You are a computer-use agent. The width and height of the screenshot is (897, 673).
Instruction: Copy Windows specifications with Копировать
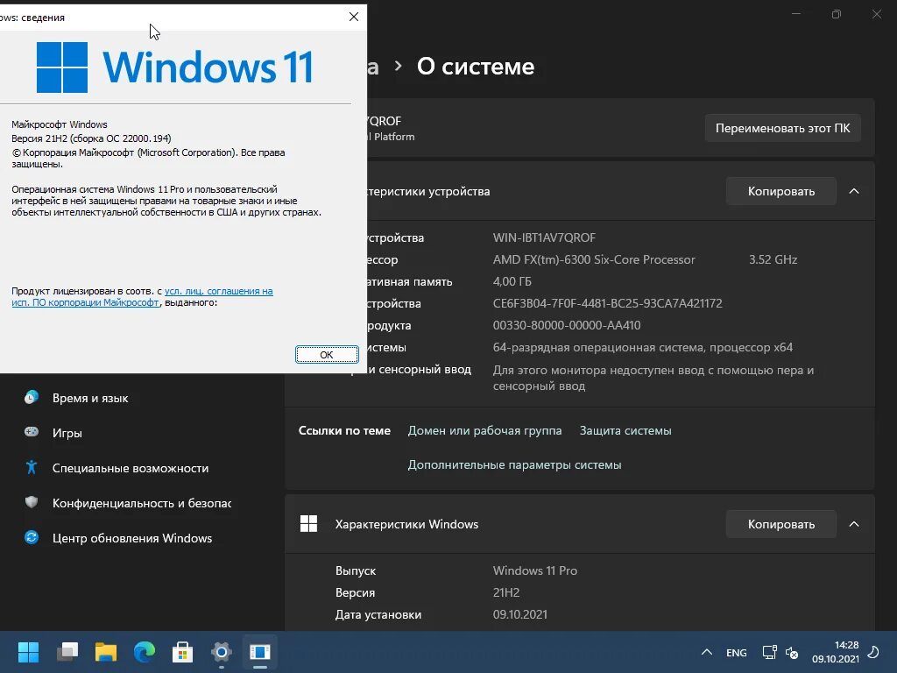[x=780, y=524]
